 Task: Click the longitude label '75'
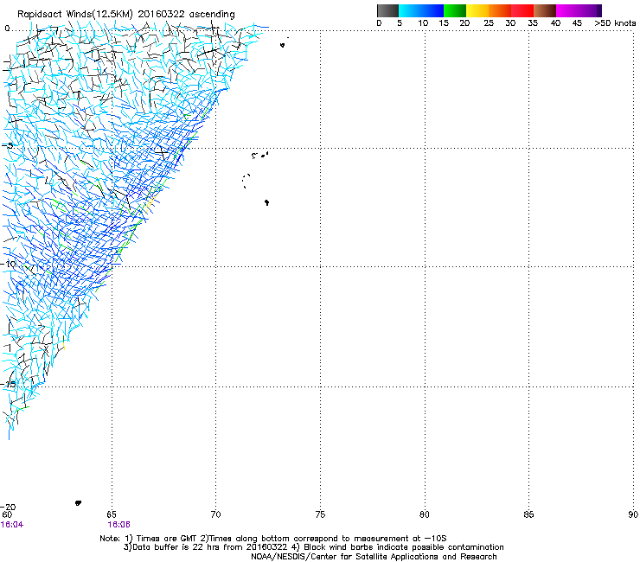pos(320,514)
